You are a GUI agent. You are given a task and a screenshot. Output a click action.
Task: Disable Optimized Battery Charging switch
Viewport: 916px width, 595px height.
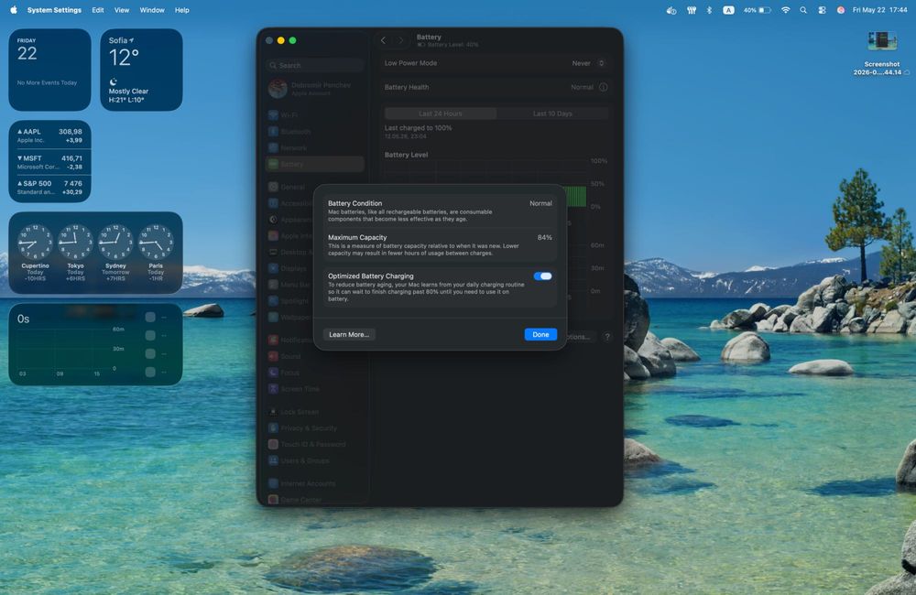point(542,276)
